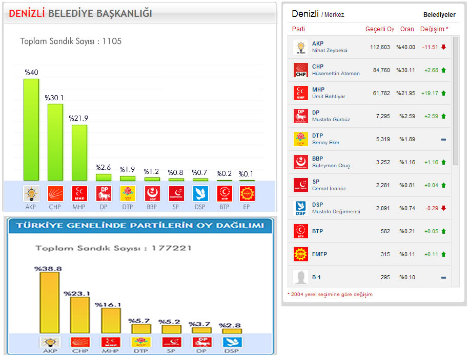The image size is (470, 358).
Task: Click the DP percentage %2.59
Action: coord(407,116)
